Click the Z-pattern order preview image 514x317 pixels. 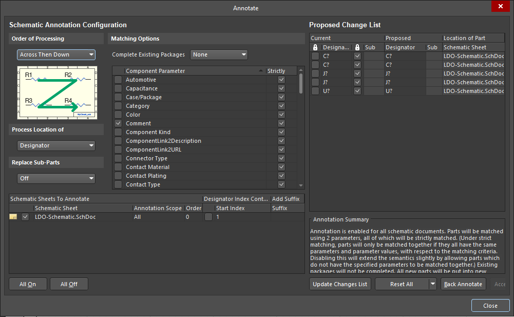click(57, 94)
